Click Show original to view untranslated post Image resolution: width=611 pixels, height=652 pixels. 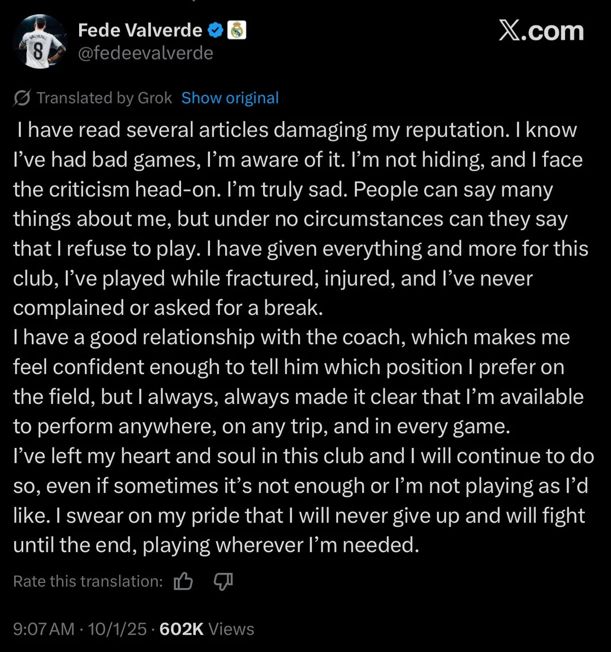(230, 98)
